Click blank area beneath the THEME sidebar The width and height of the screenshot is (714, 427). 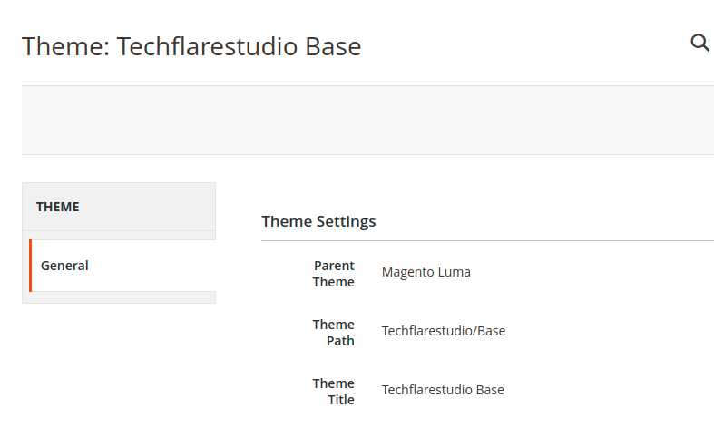[119, 364]
